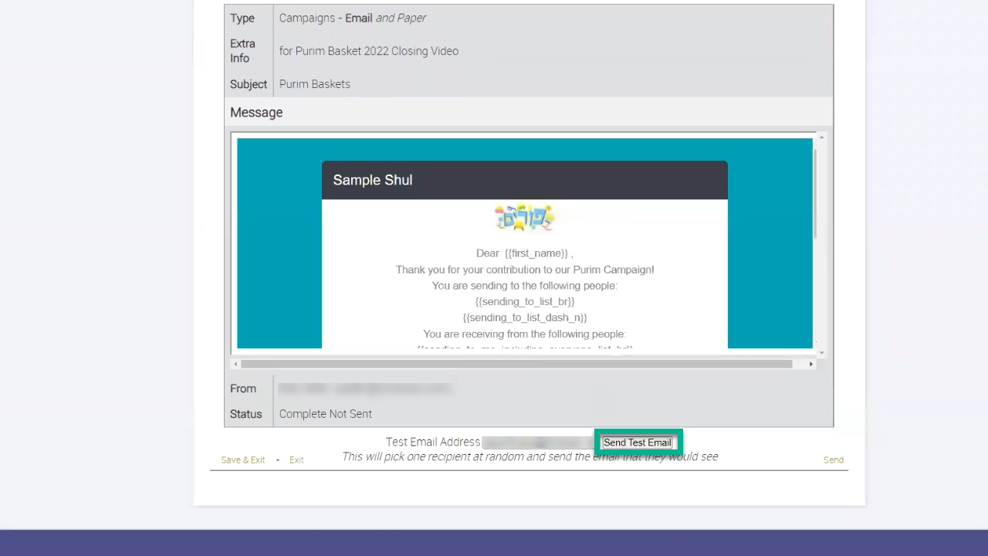Click the {{sending_to_list_br}} placeholder
The width and height of the screenshot is (988, 556).
[525, 301]
